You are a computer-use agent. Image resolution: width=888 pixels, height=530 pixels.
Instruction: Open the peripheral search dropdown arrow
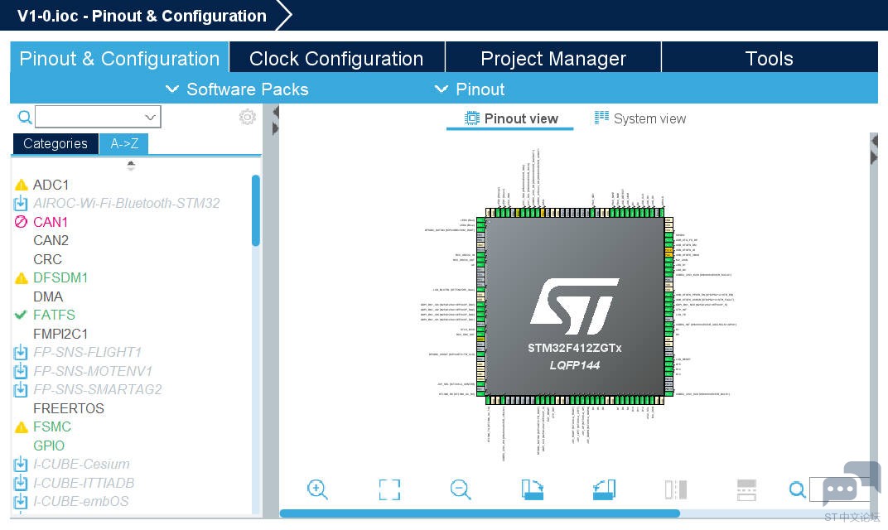(150, 118)
